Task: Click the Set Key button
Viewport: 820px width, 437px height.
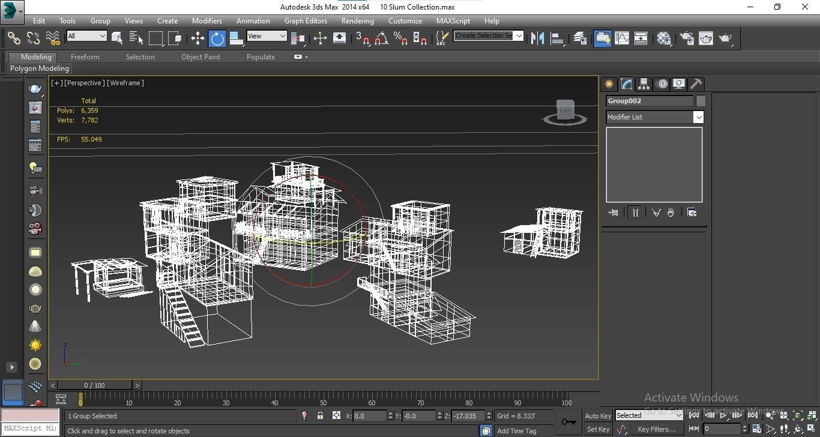Action: tap(598, 429)
